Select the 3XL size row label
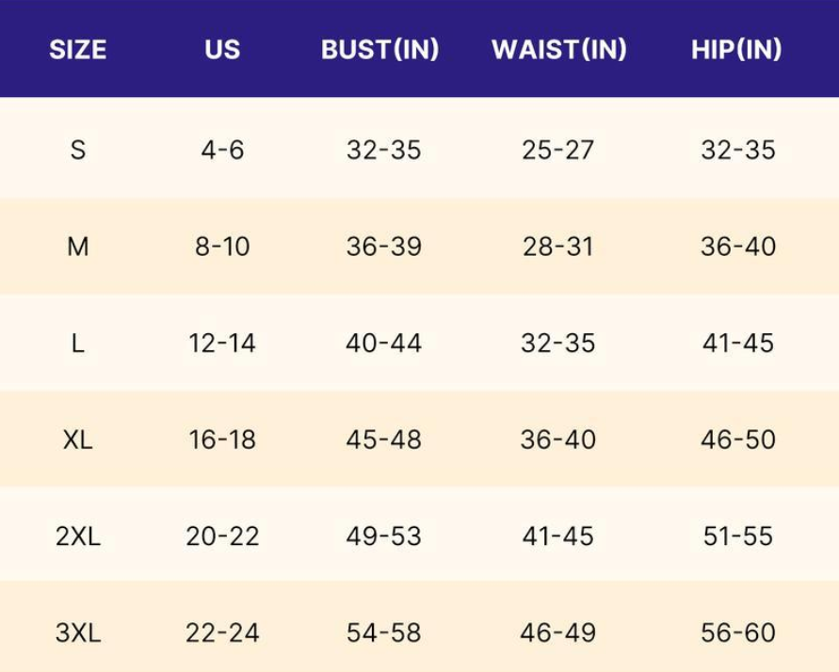Viewport: 839px width, 672px height. tap(78, 632)
